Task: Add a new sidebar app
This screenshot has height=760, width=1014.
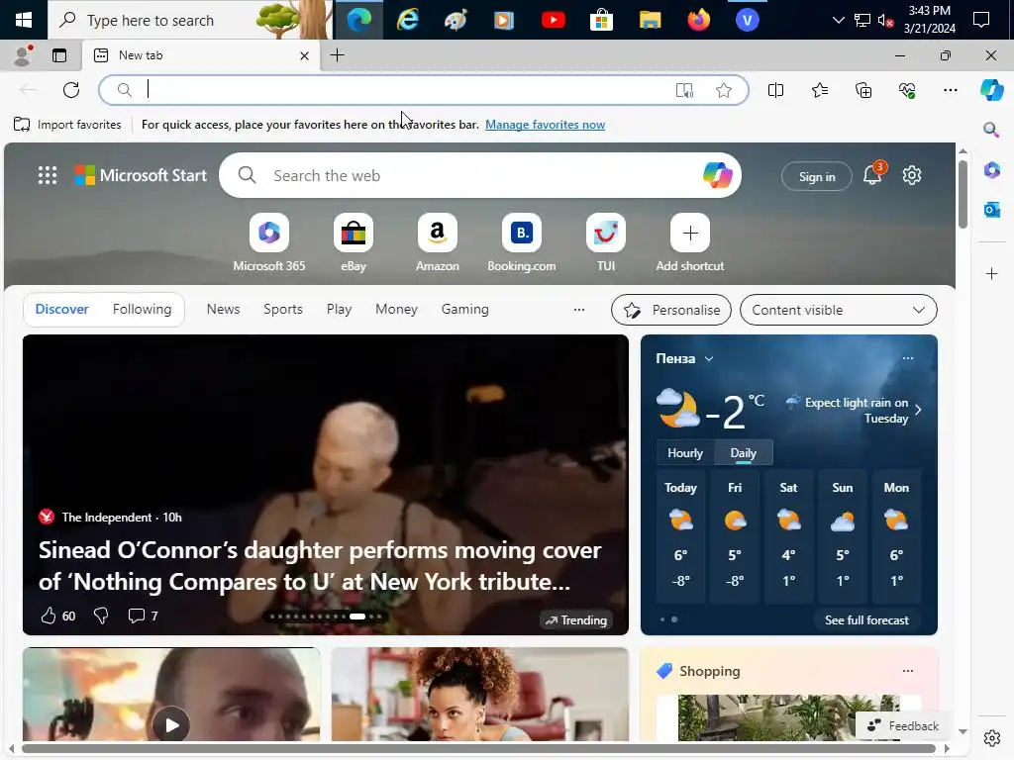Action: point(991,273)
